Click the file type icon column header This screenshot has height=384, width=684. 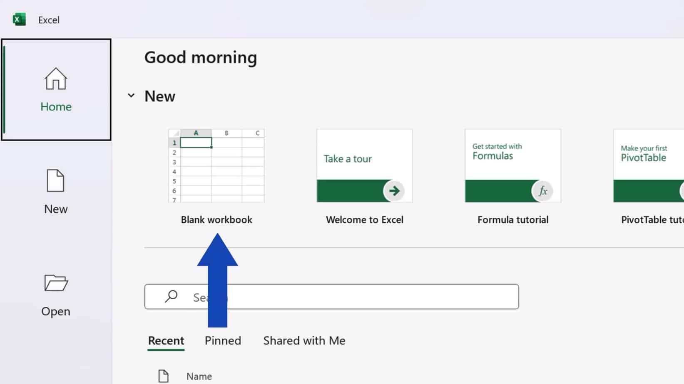pyautogui.click(x=164, y=376)
